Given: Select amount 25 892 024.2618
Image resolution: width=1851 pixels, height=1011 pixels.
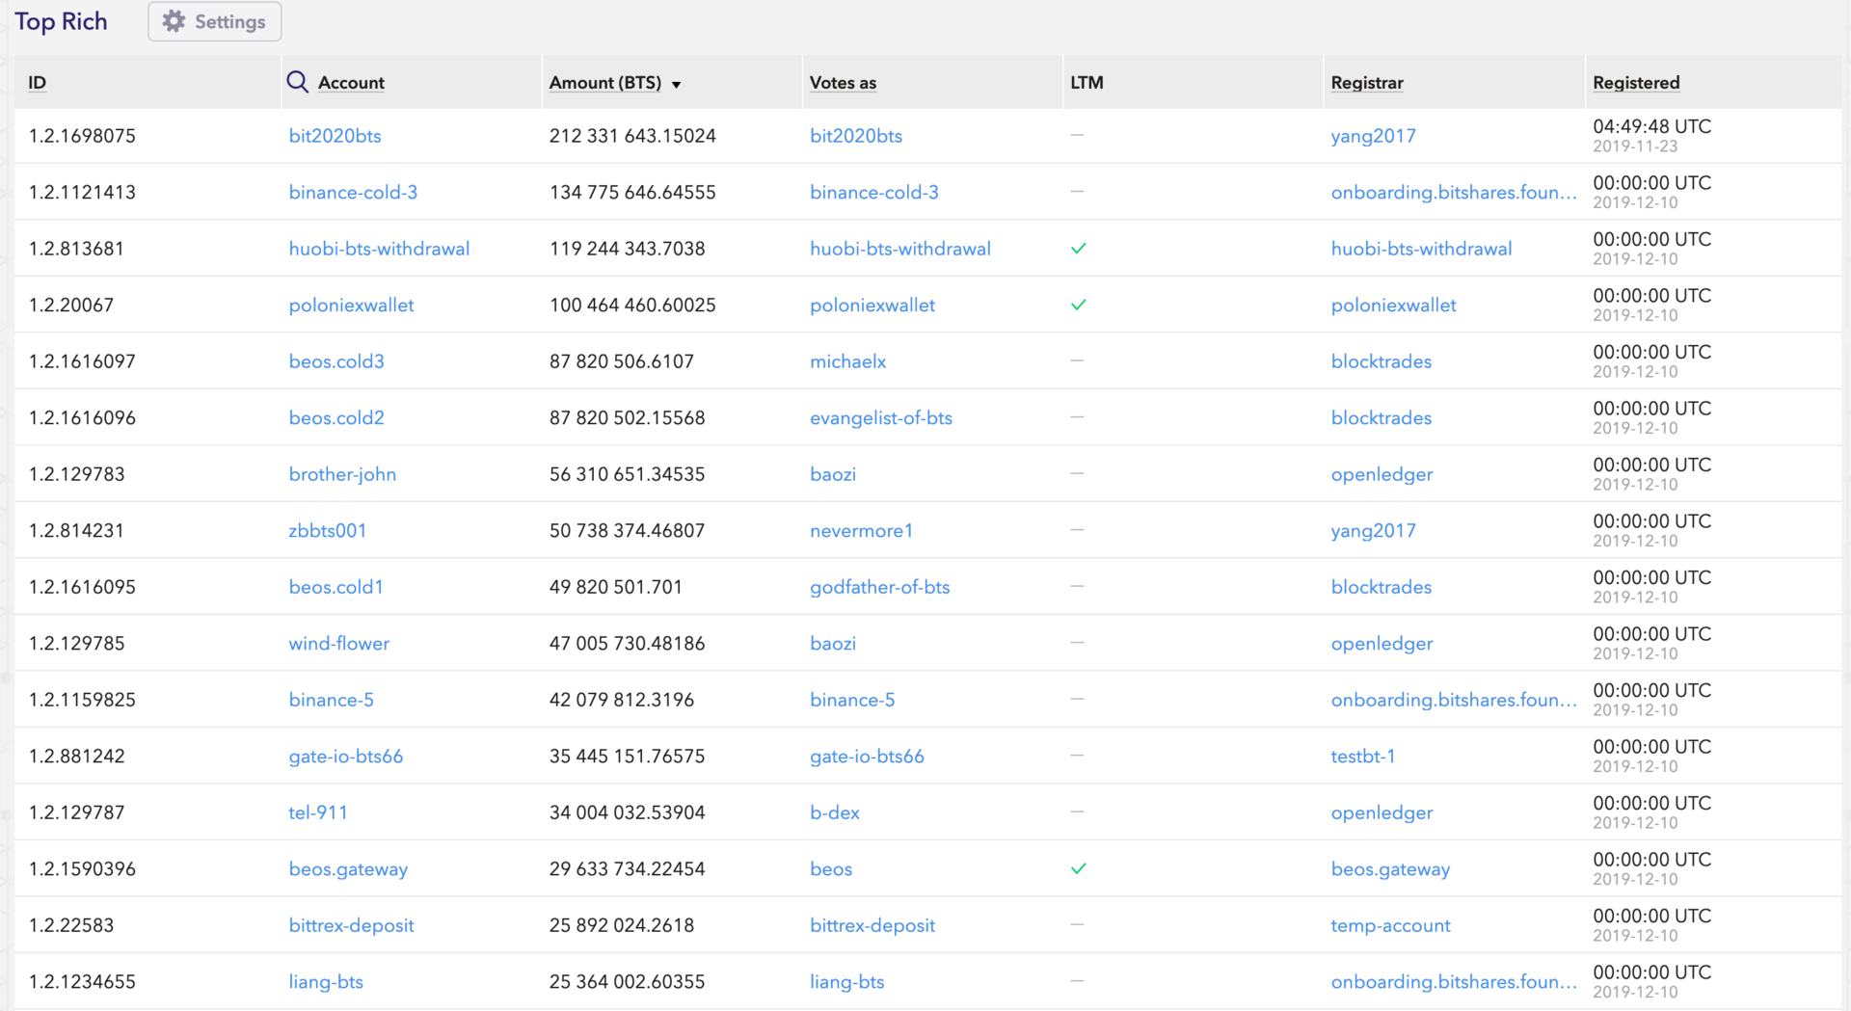Looking at the screenshot, I should pos(621,925).
